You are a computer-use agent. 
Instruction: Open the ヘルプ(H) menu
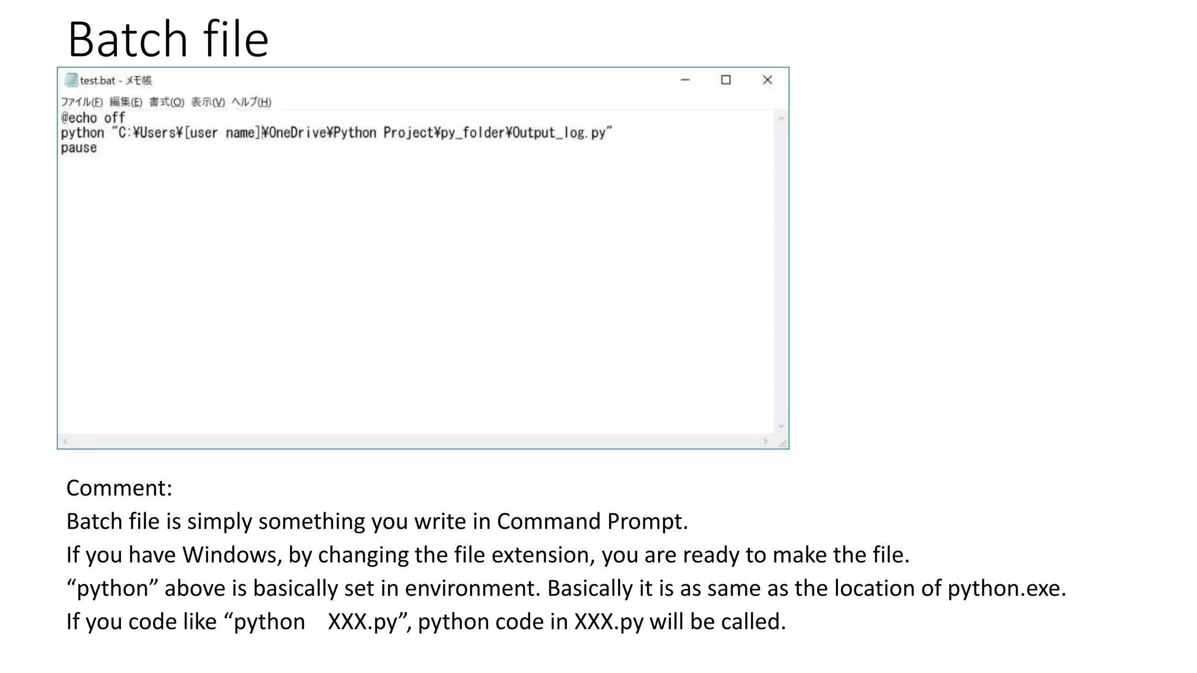pos(251,102)
